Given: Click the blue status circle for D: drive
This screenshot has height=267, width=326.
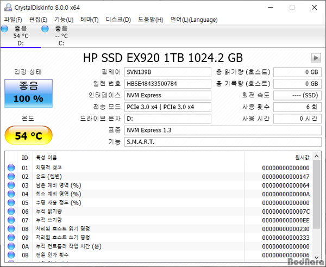Looking at the screenshot, I should (4, 29).
